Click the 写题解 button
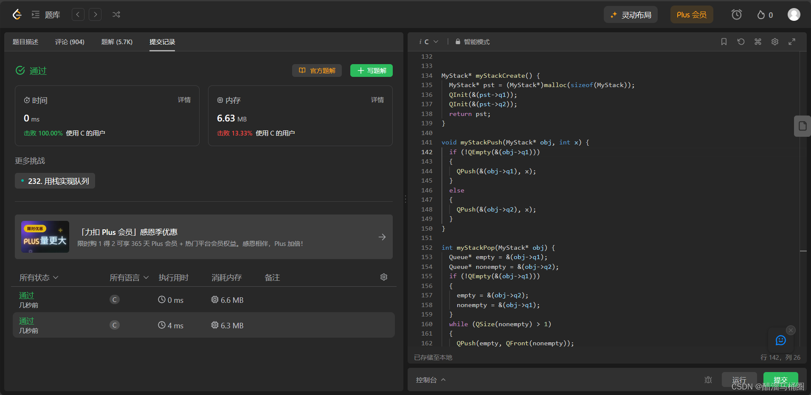Image resolution: width=811 pixels, height=395 pixels. 371,70
